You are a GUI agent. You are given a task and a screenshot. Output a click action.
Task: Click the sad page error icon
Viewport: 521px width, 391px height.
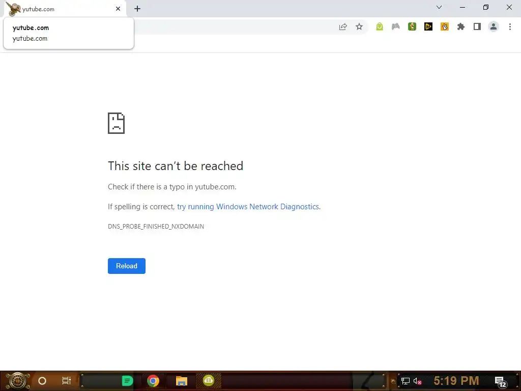(117, 123)
